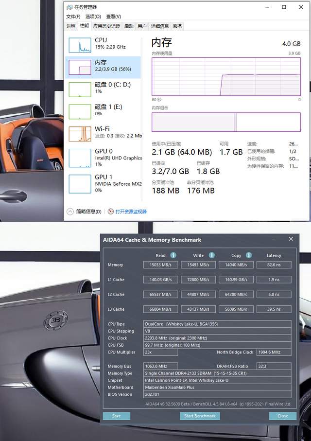Collapse details with 简略信息 chevron
This screenshot has height=441, width=311.
70,212
